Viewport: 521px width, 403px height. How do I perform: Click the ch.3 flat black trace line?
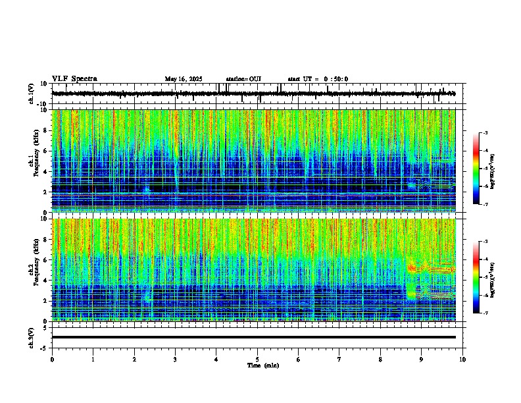[253, 337]
